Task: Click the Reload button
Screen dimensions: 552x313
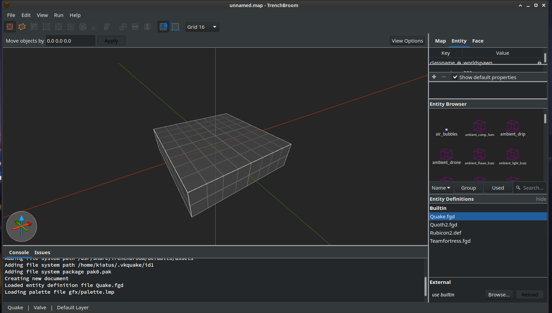Action: tap(530, 295)
